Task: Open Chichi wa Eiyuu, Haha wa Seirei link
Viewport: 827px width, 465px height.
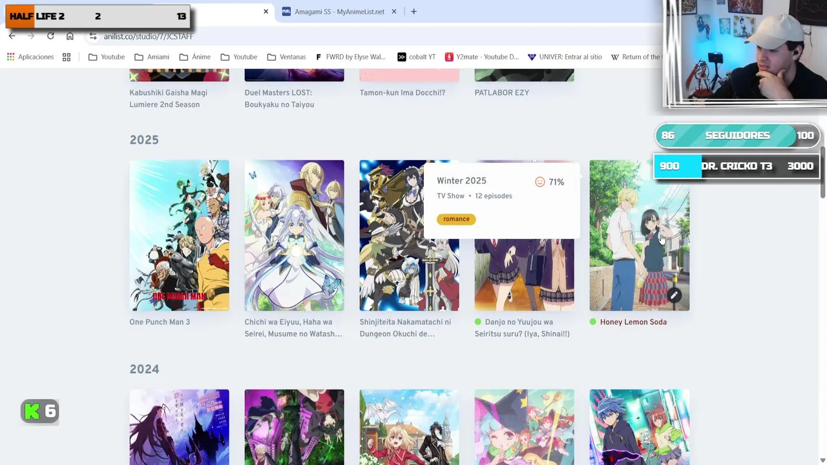Action: [x=293, y=327]
